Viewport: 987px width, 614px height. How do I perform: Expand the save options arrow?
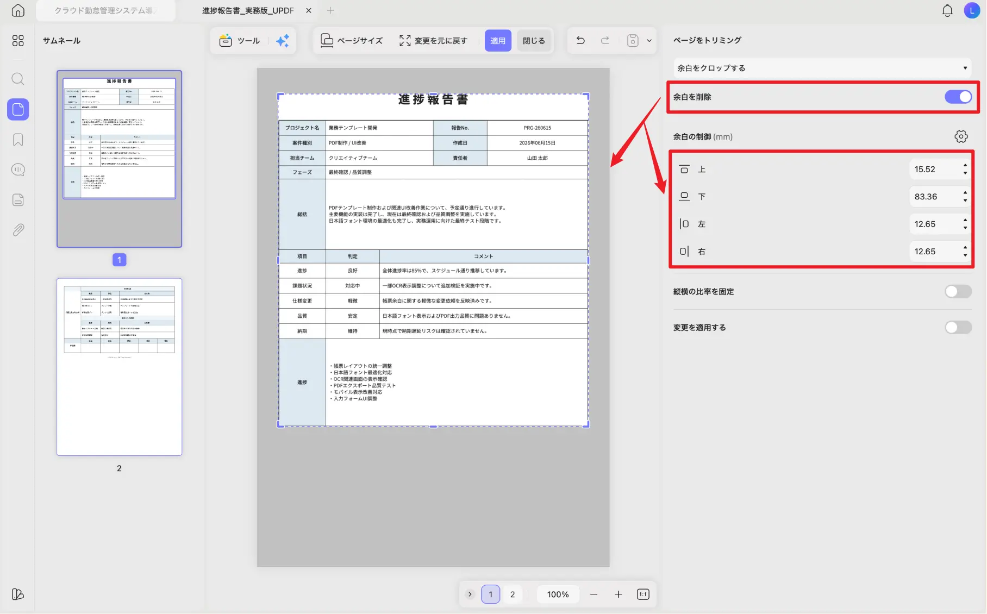[649, 41]
